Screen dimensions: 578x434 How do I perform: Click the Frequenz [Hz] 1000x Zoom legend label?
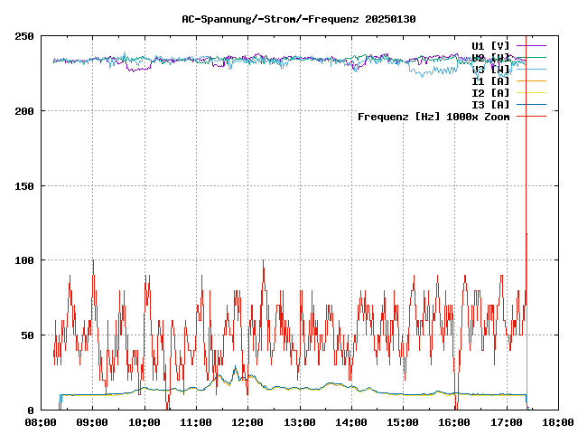coord(433,117)
